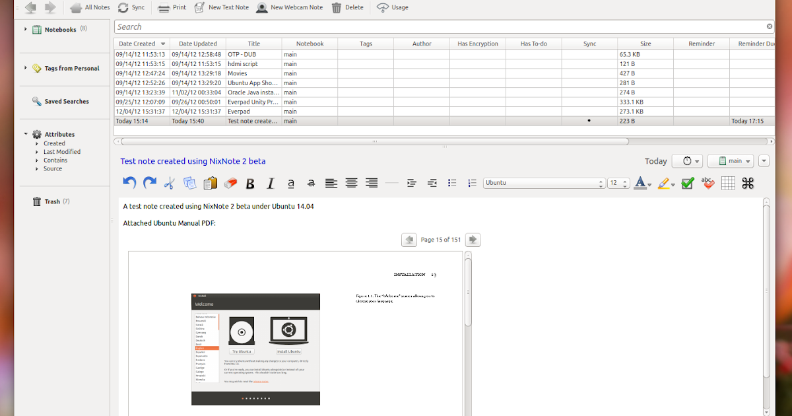Insert a table using grid icon

point(728,183)
